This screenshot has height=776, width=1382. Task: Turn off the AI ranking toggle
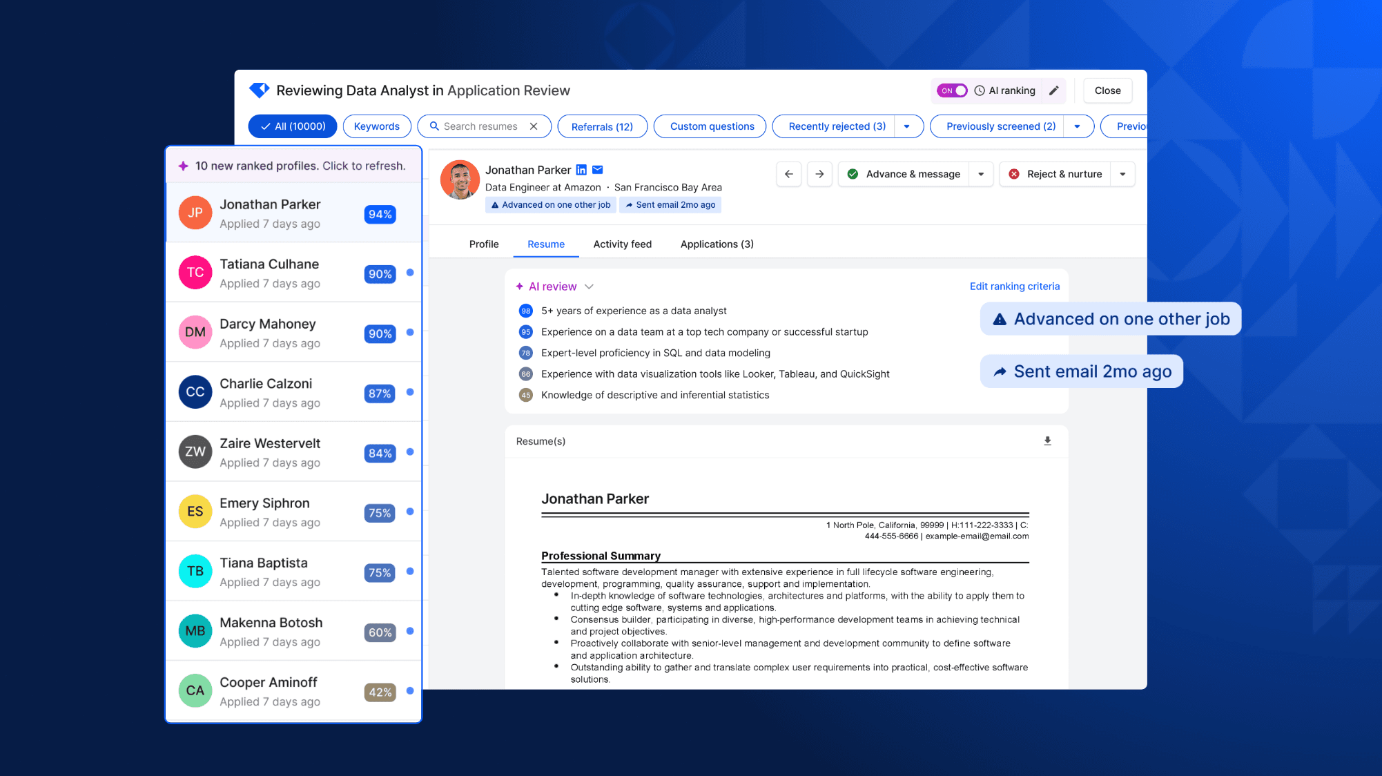tap(951, 90)
